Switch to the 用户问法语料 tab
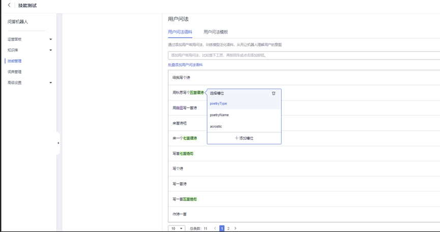440x232 pixels. coord(180,32)
